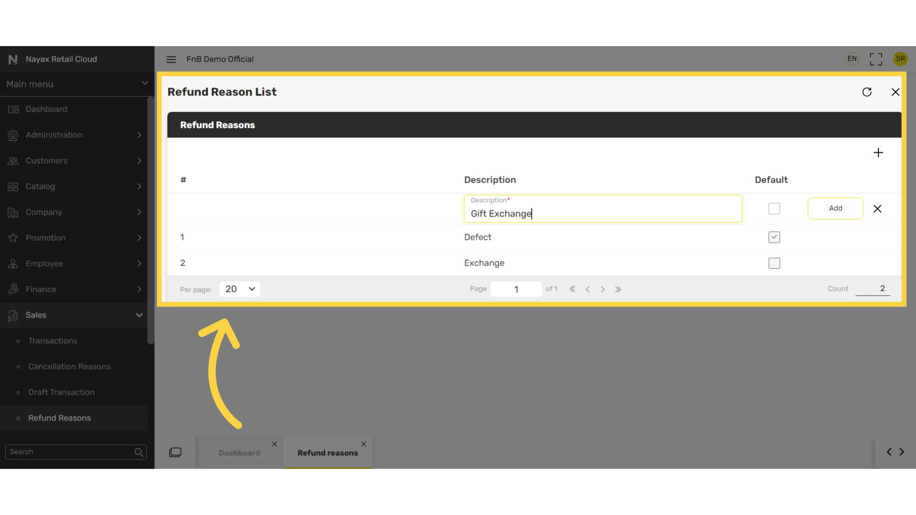Check the Default box for new reason
The width and height of the screenshot is (916, 515).
point(774,209)
